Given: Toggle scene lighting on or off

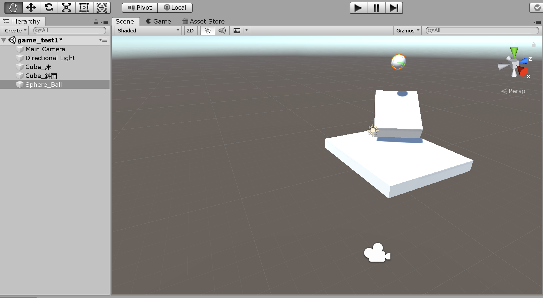Looking at the screenshot, I should pyautogui.click(x=208, y=30).
